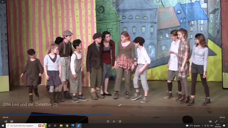Skip forward 30 seconds
Viewport: 228px width, 128px height.
pos(120,121)
